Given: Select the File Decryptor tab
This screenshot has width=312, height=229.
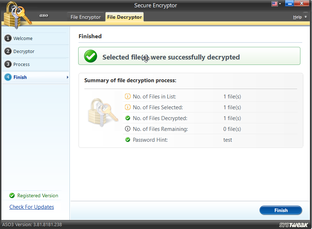Looking at the screenshot, I should coord(124,17).
